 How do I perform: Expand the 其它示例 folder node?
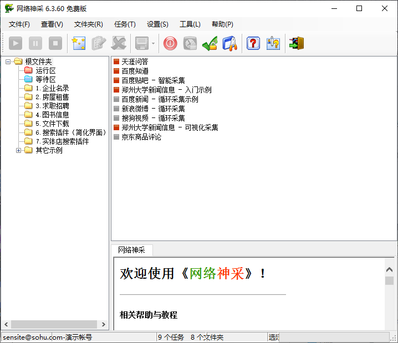(18, 150)
